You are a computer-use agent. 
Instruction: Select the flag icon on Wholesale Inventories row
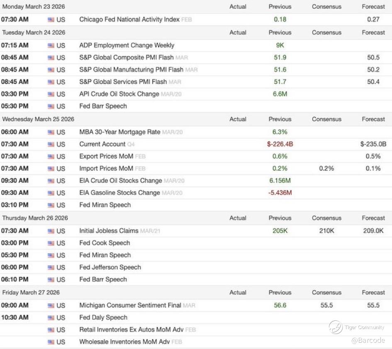51,342
